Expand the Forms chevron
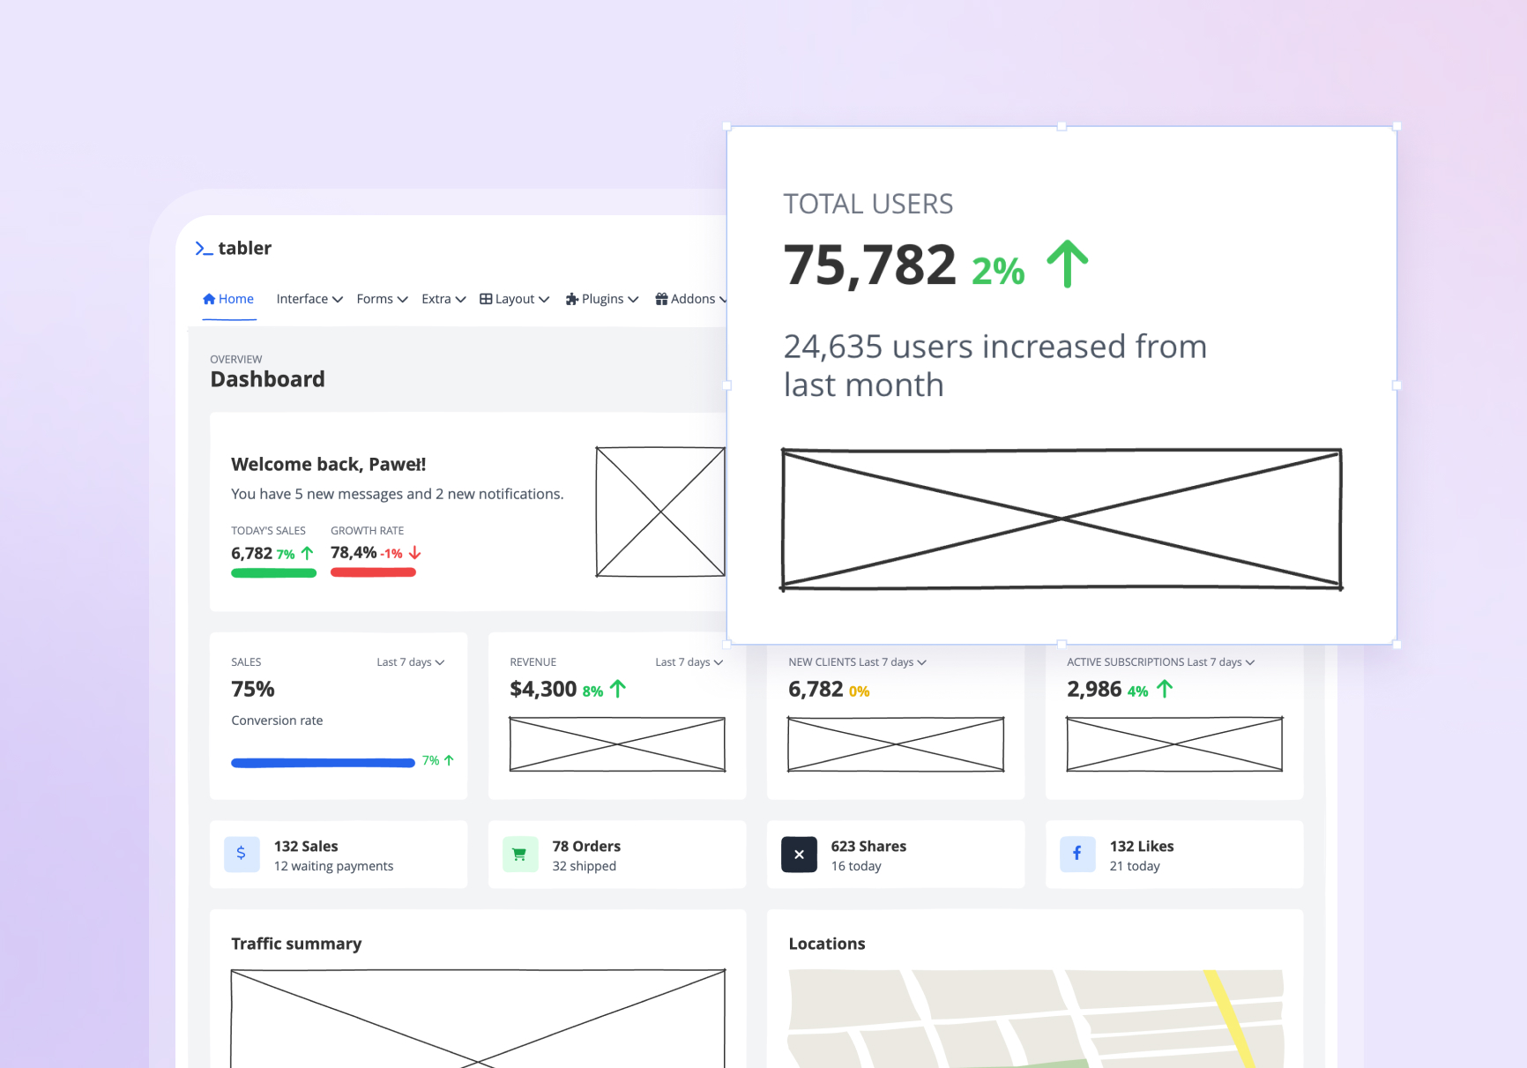 coord(402,300)
